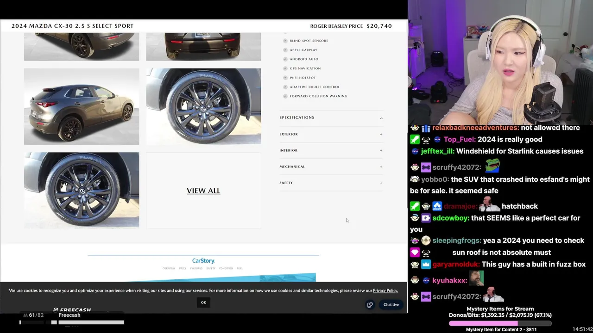Click the checkmark icon next to Android Auto
The width and height of the screenshot is (593, 333).
(x=285, y=59)
